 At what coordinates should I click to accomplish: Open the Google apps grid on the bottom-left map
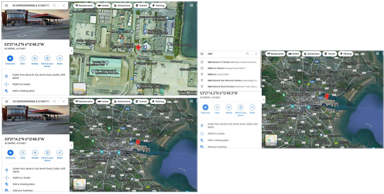click(192, 101)
